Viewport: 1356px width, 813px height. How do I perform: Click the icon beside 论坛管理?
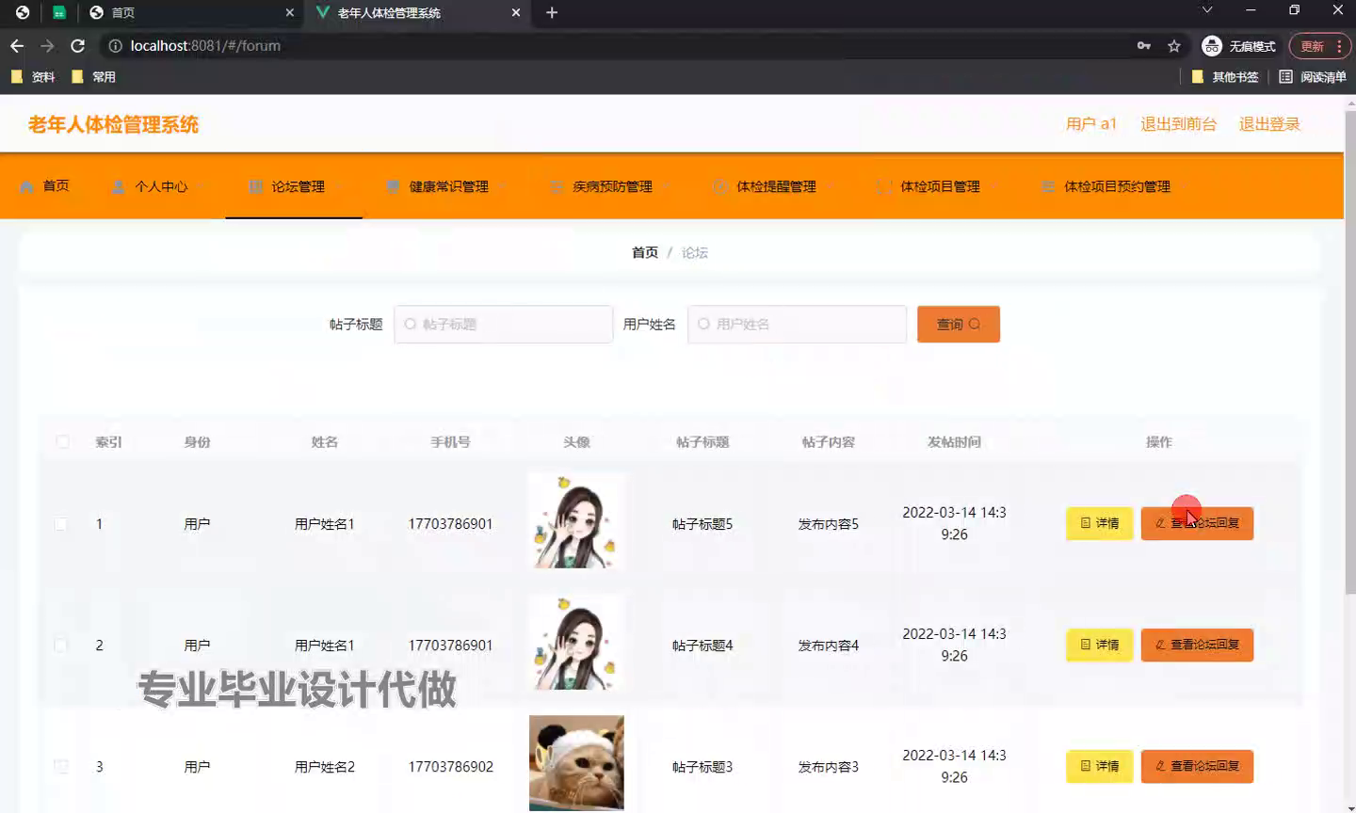(255, 186)
